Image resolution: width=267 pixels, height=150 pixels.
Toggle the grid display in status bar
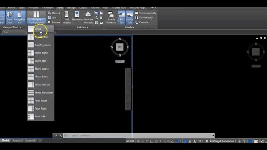click(139, 141)
